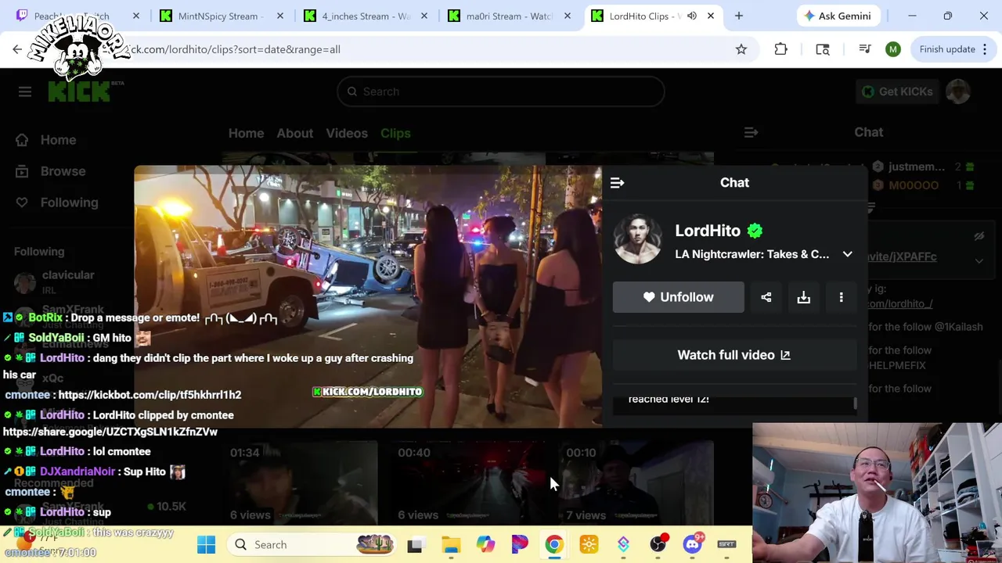Switch to channel Home tab
The width and height of the screenshot is (1002, 563).
[246, 133]
